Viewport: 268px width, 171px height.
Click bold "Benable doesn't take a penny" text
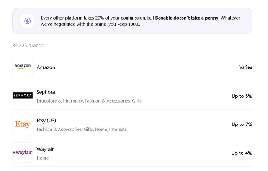[187, 18]
